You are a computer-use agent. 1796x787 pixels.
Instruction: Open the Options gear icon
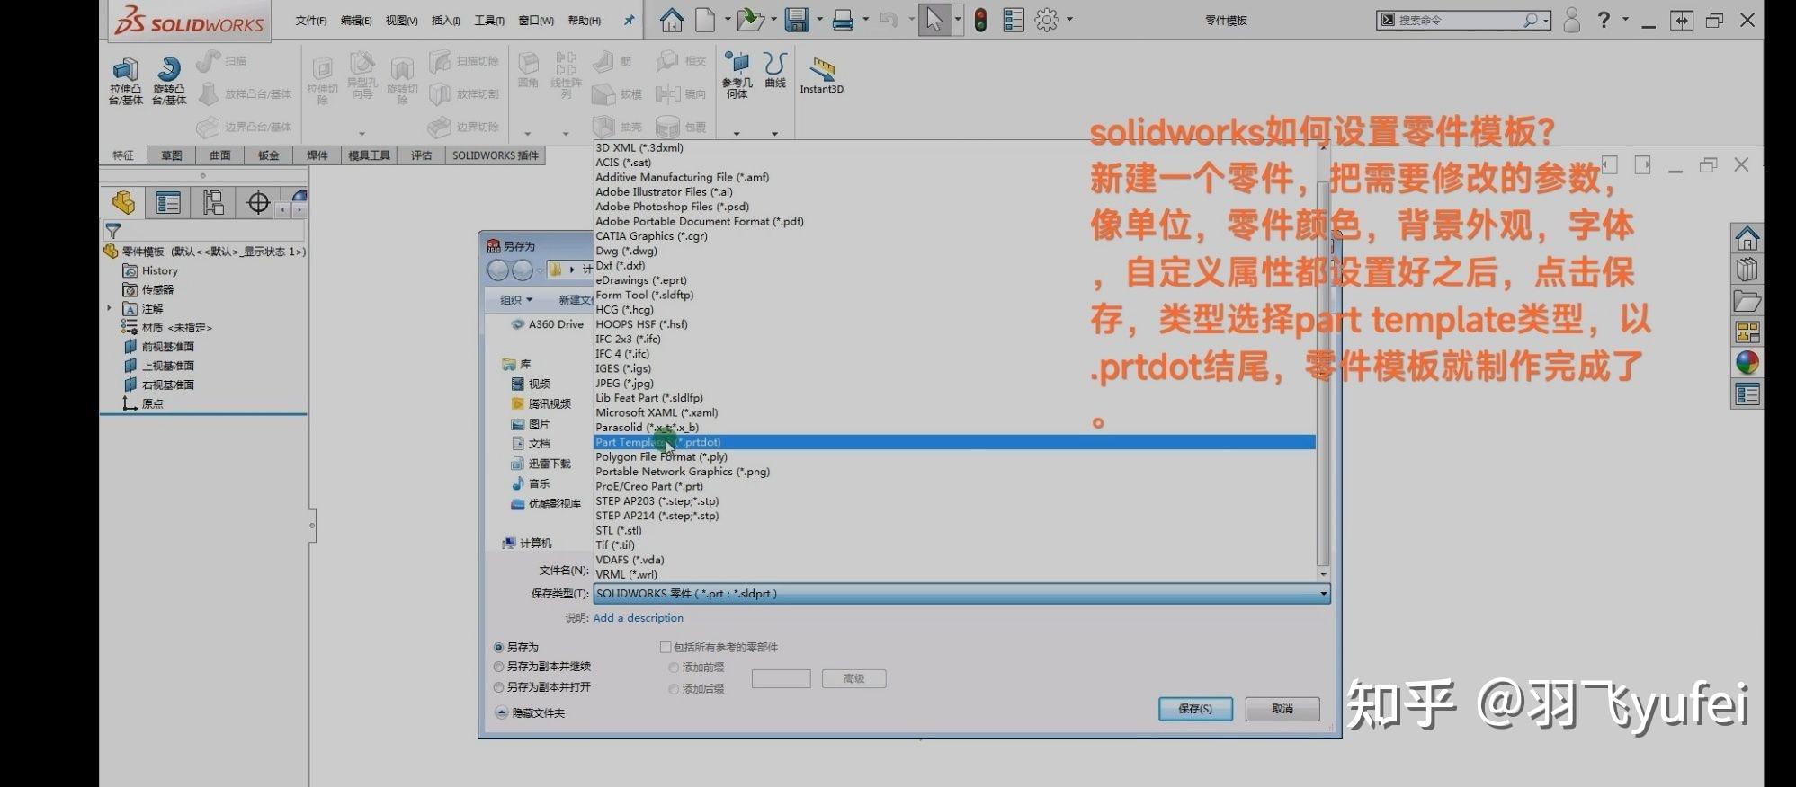point(1046,20)
